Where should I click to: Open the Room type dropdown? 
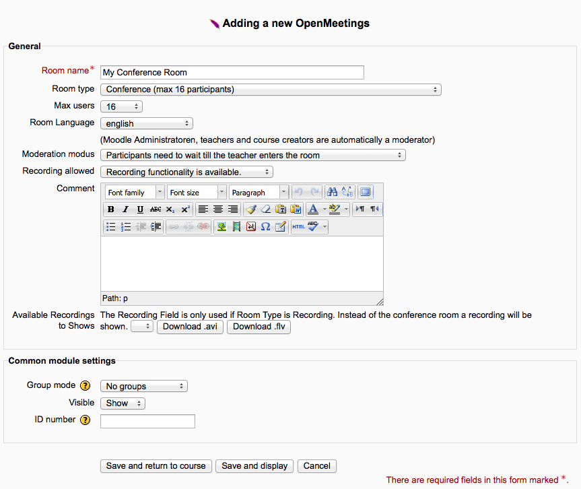coord(271,89)
